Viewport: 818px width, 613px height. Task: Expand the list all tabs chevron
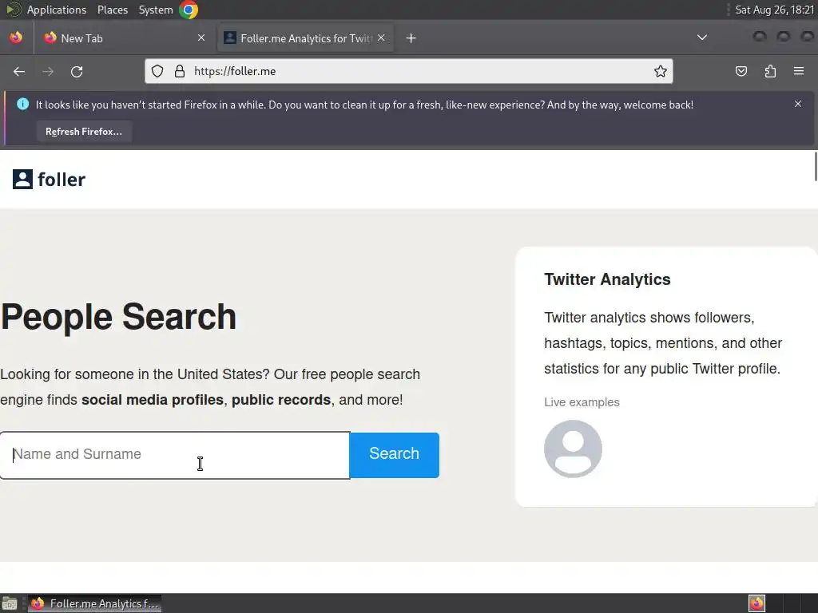[x=702, y=38]
